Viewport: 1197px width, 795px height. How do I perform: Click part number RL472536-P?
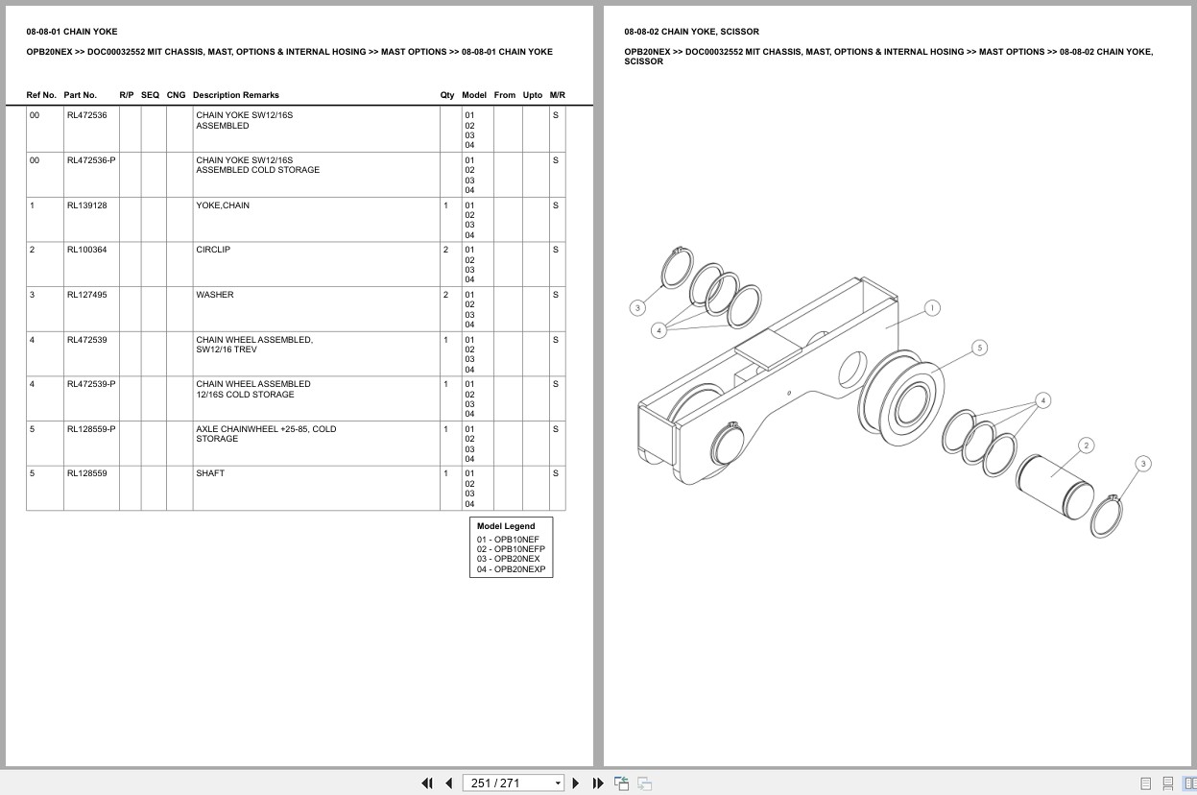click(91, 160)
